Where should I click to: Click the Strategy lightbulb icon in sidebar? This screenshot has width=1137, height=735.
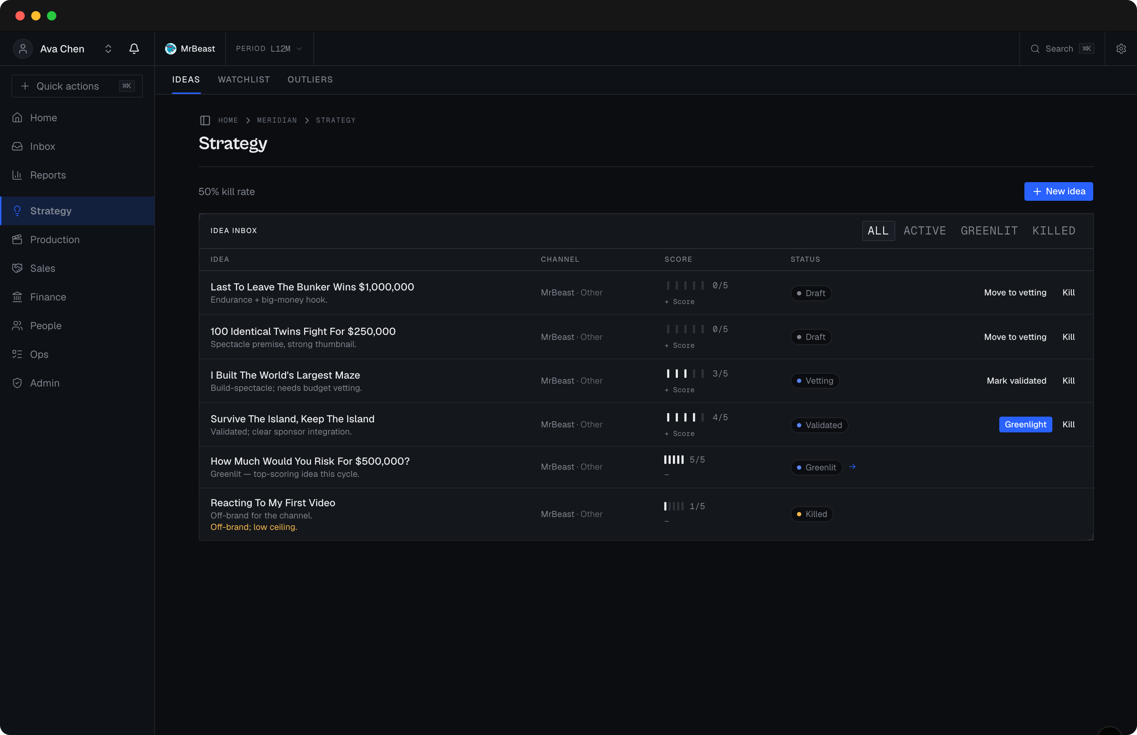17,211
